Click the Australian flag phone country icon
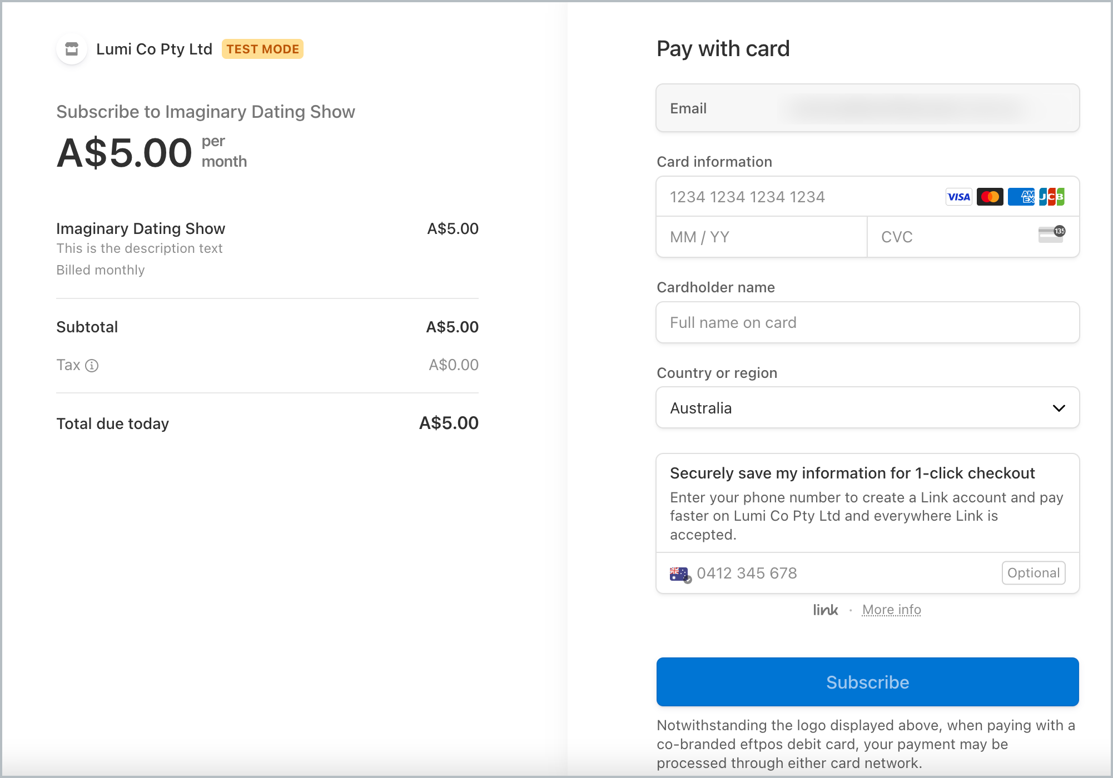 point(680,574)
